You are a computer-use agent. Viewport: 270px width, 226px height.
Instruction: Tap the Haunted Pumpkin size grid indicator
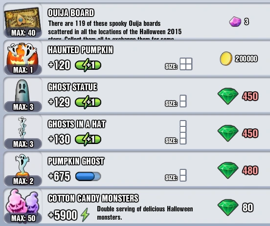click(186, 64)
